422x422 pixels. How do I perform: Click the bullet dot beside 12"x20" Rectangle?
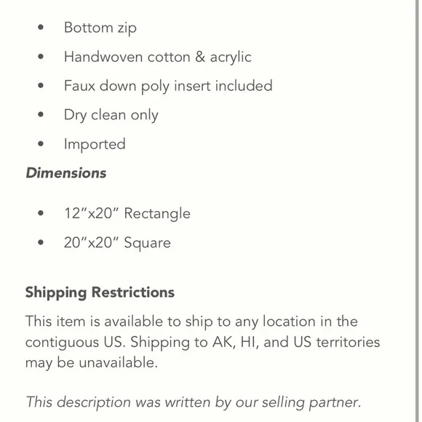tap(41, 213)
